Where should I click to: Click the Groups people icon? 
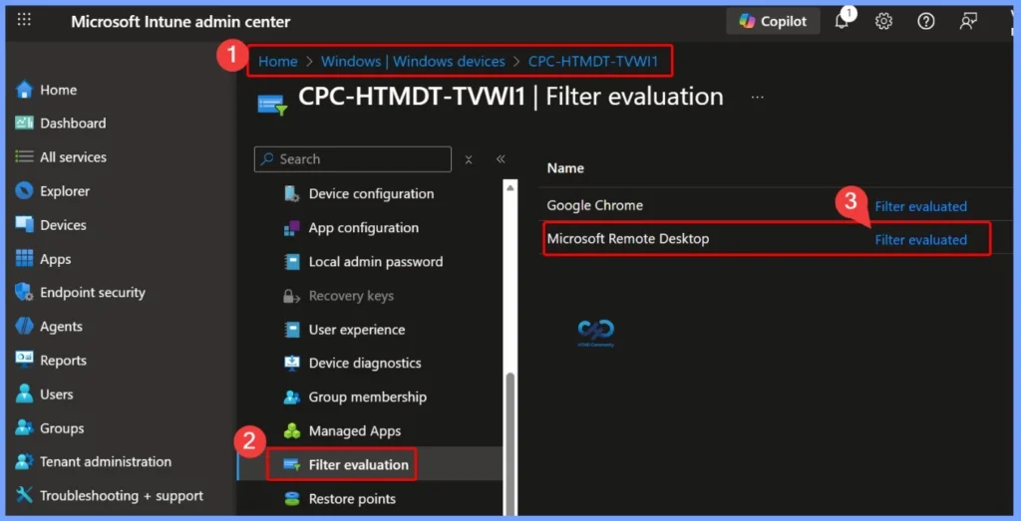(24, 428)
